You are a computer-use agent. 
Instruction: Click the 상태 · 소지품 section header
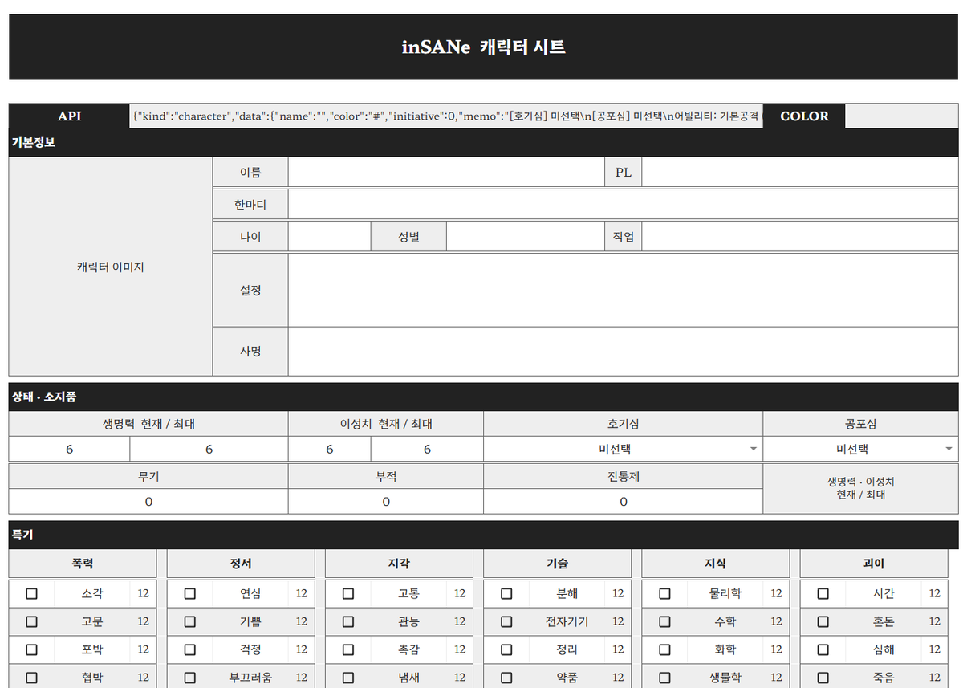(483, 397)
